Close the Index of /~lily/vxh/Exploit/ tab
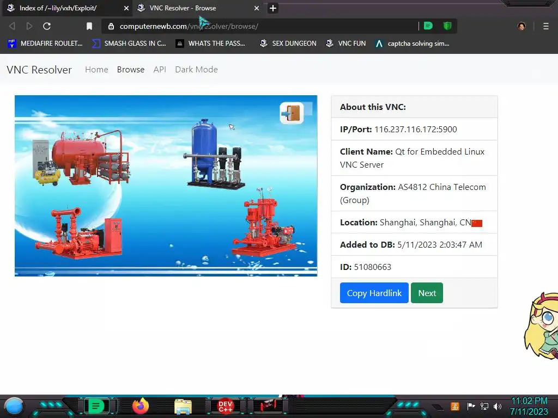This screenshot has width=558, height=418. click(x=126, y=8)
